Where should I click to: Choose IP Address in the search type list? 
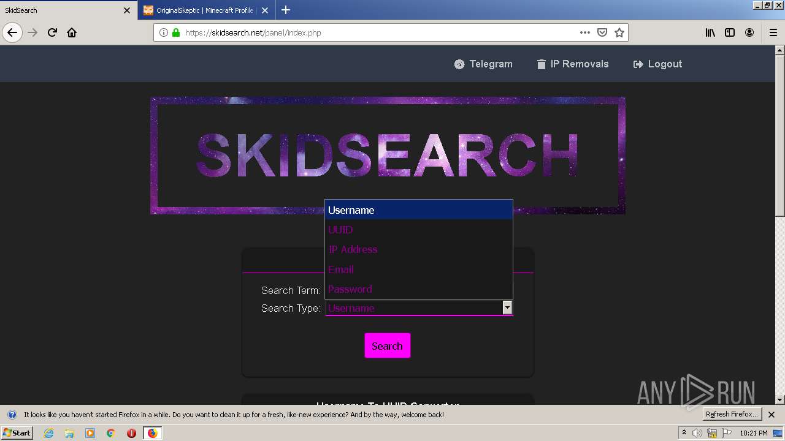[419, 249]
